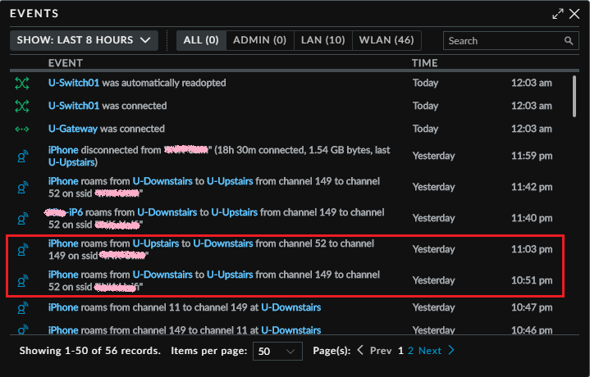This screenshot has width=590, height=377.
Task: Click the expand panel icon in Events header
Action: click(558, 14)
